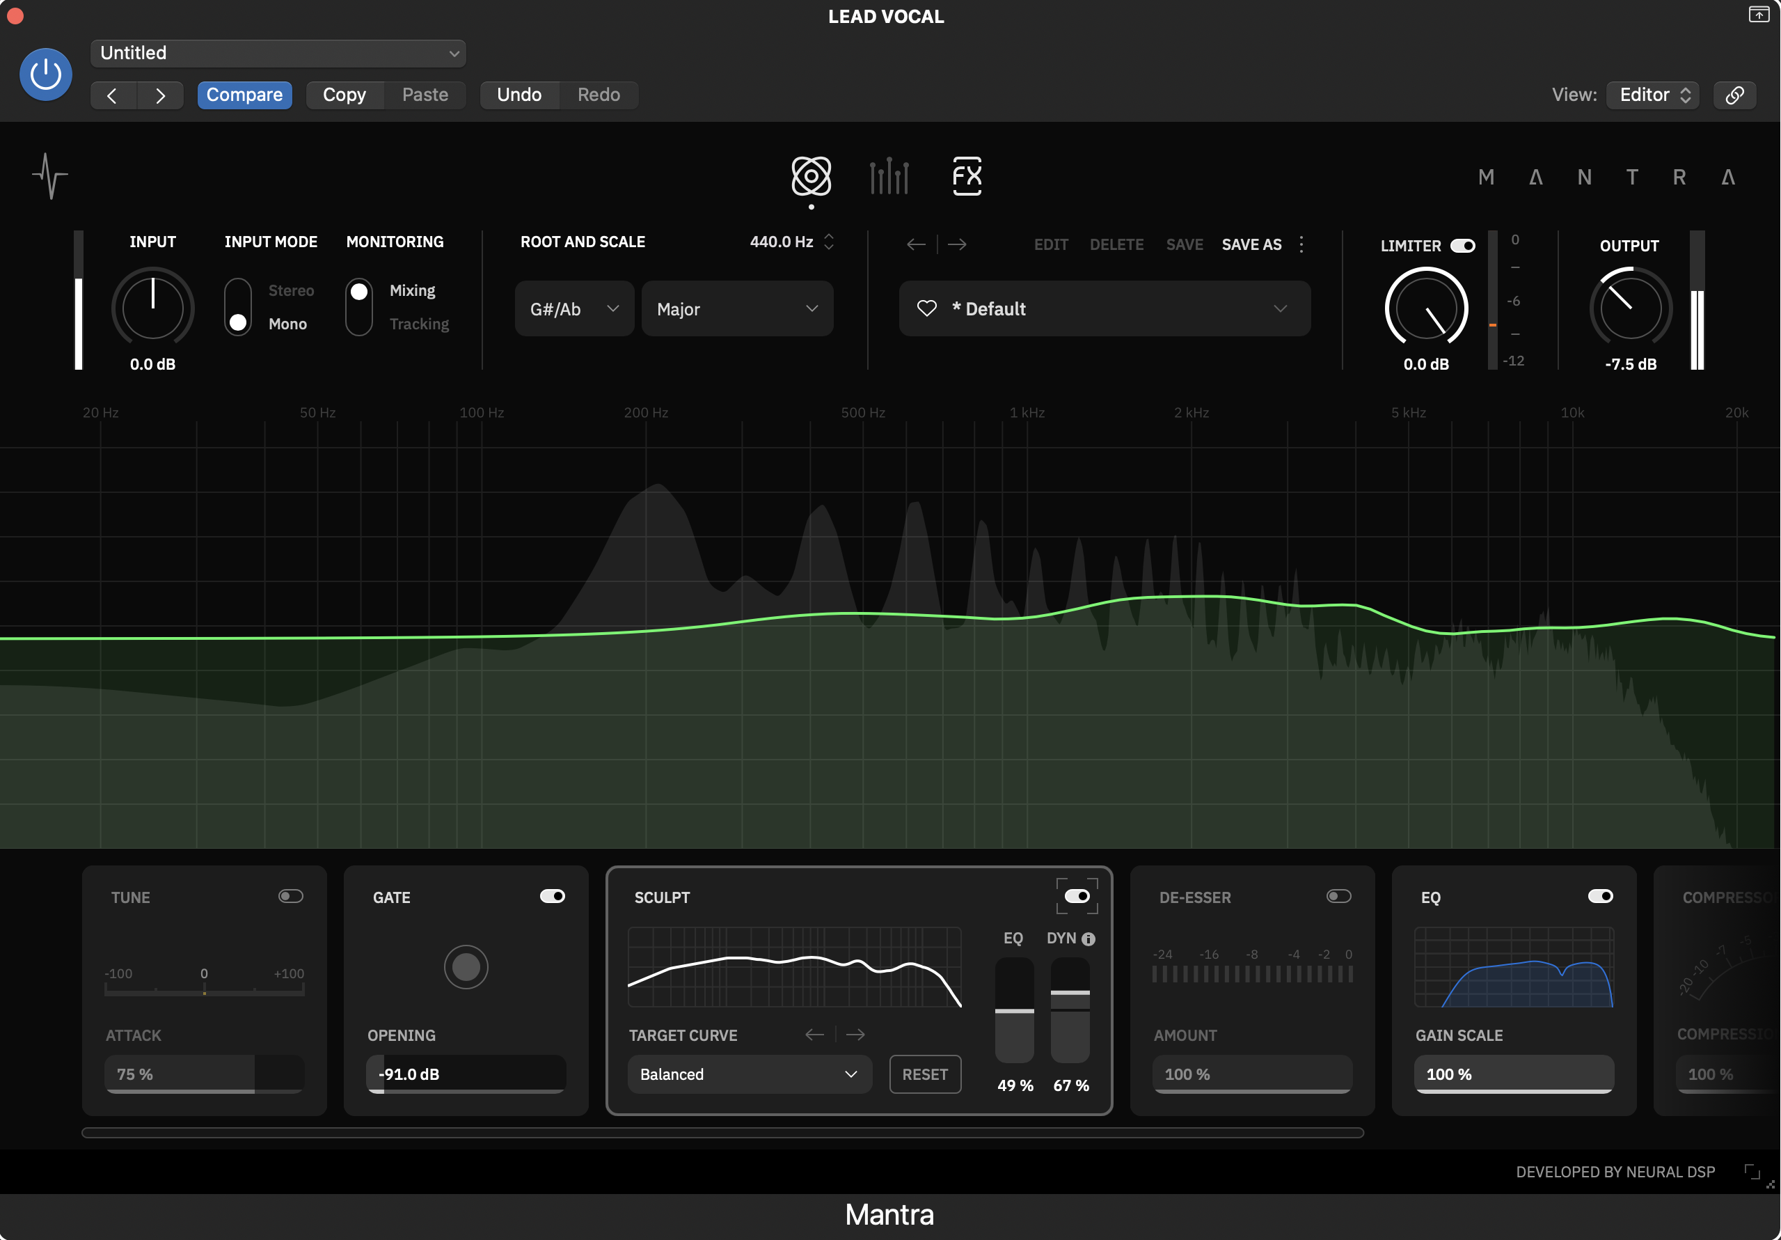Click Redo
The width and height of the screenshot is (1781, 1240).
(599, 95)
